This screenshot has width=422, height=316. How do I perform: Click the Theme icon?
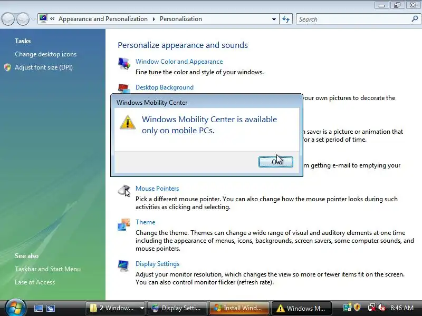[x=124, y=224]
